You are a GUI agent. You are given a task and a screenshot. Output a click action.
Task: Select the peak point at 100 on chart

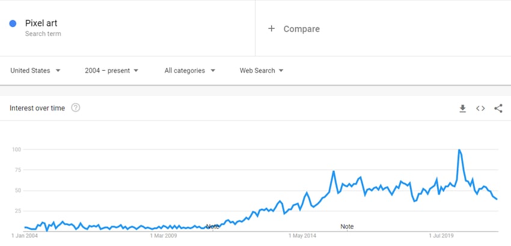(x=459, y=149)
